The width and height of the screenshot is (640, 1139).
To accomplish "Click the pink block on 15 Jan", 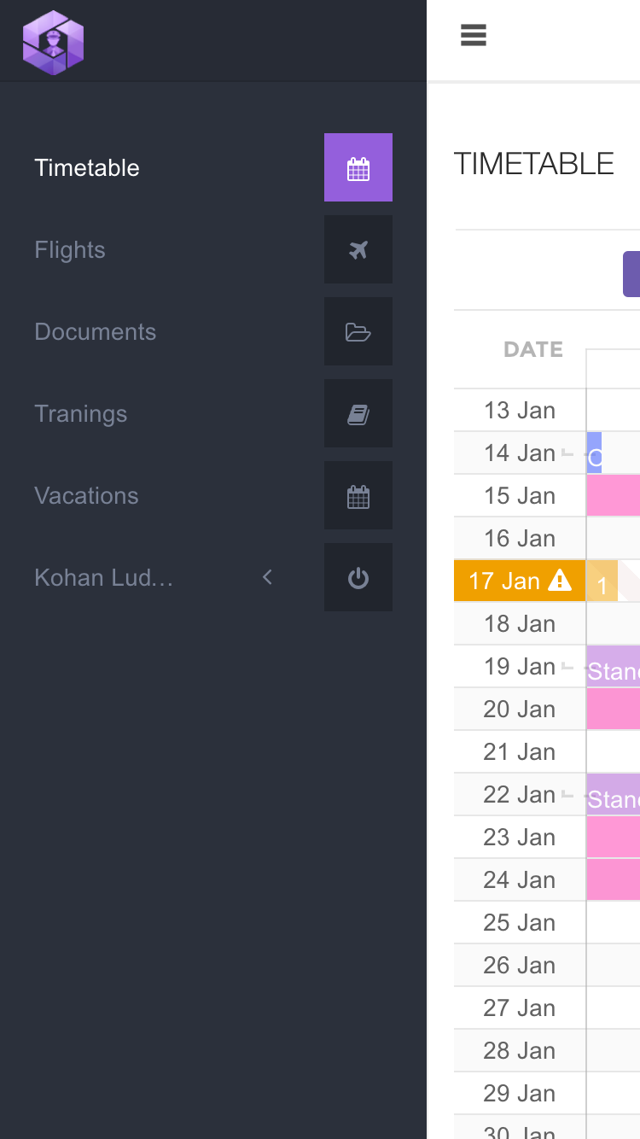I will click(x=613, y=495).
